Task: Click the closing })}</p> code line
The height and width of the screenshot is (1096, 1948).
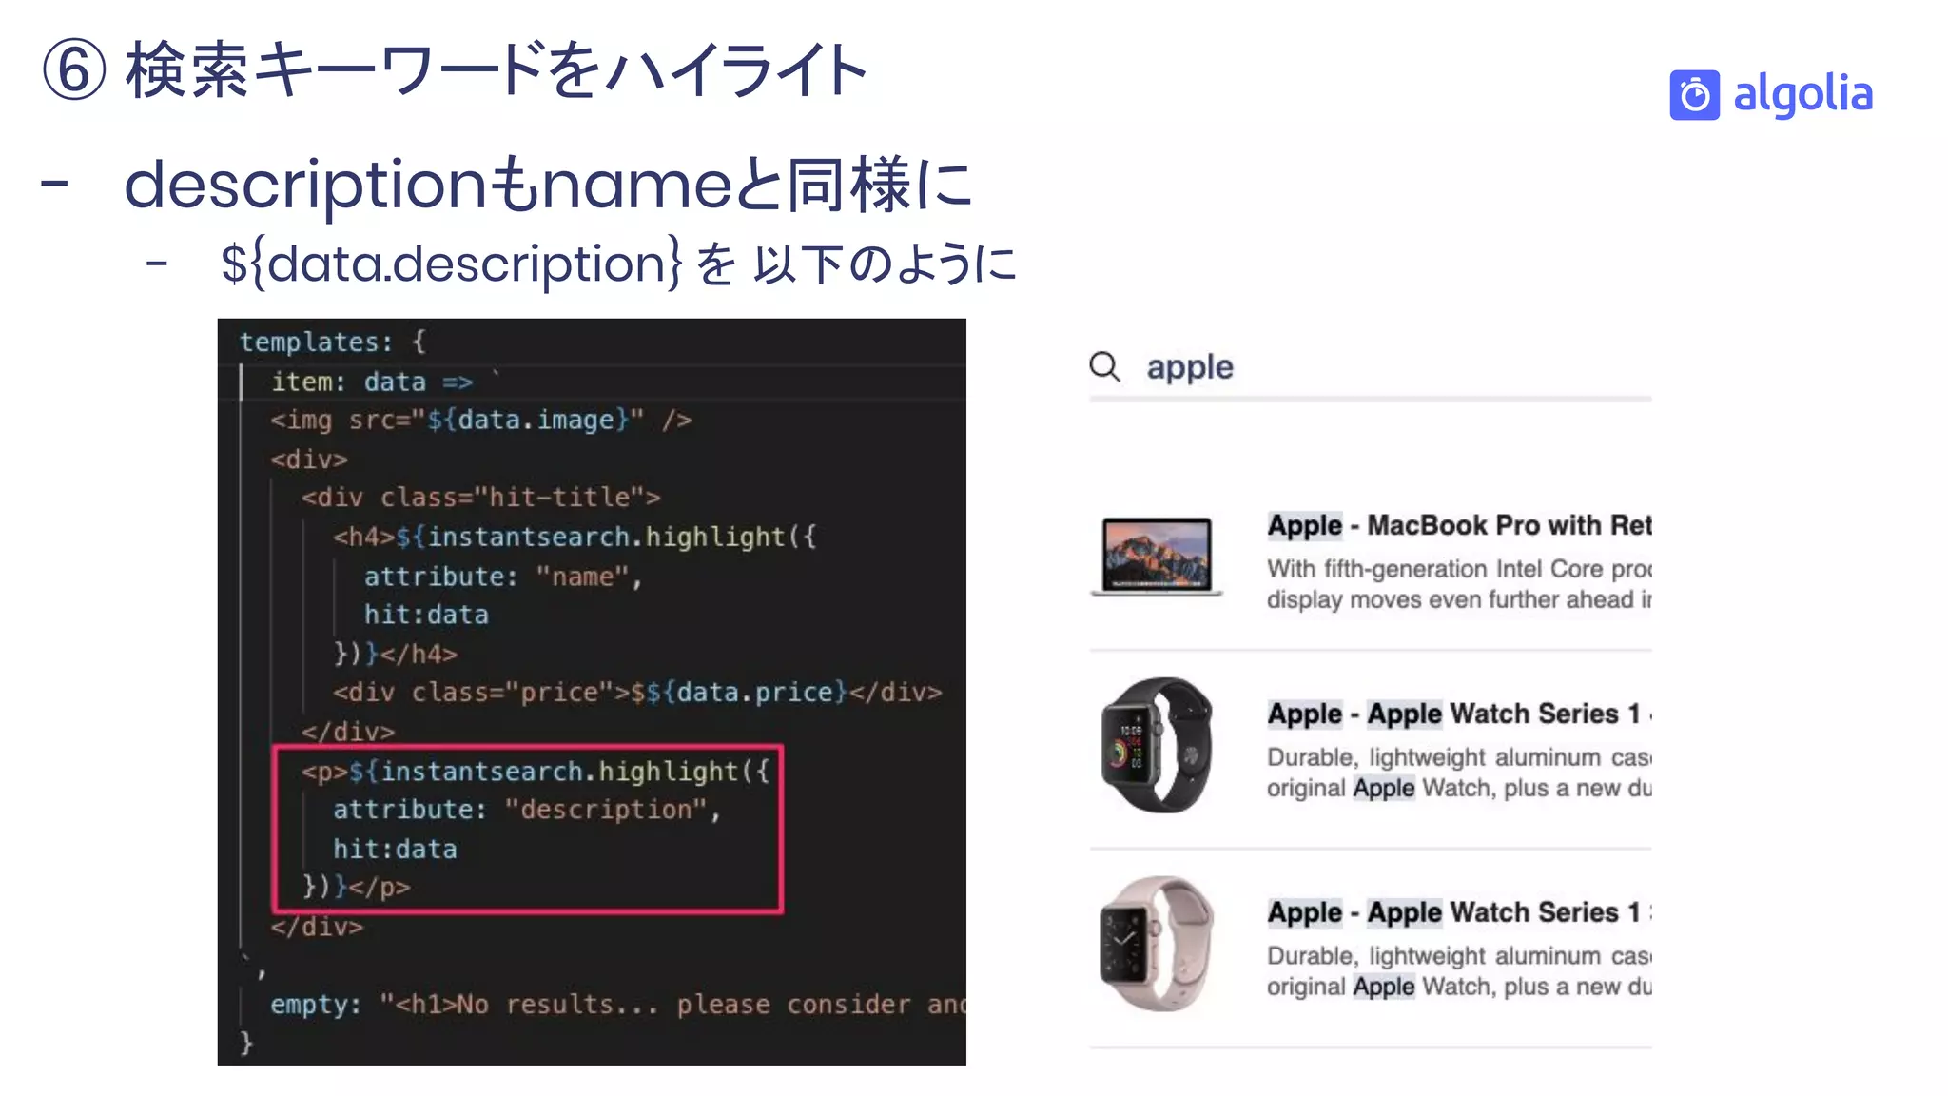Action: pyautogui.click(x=356, y=888)
